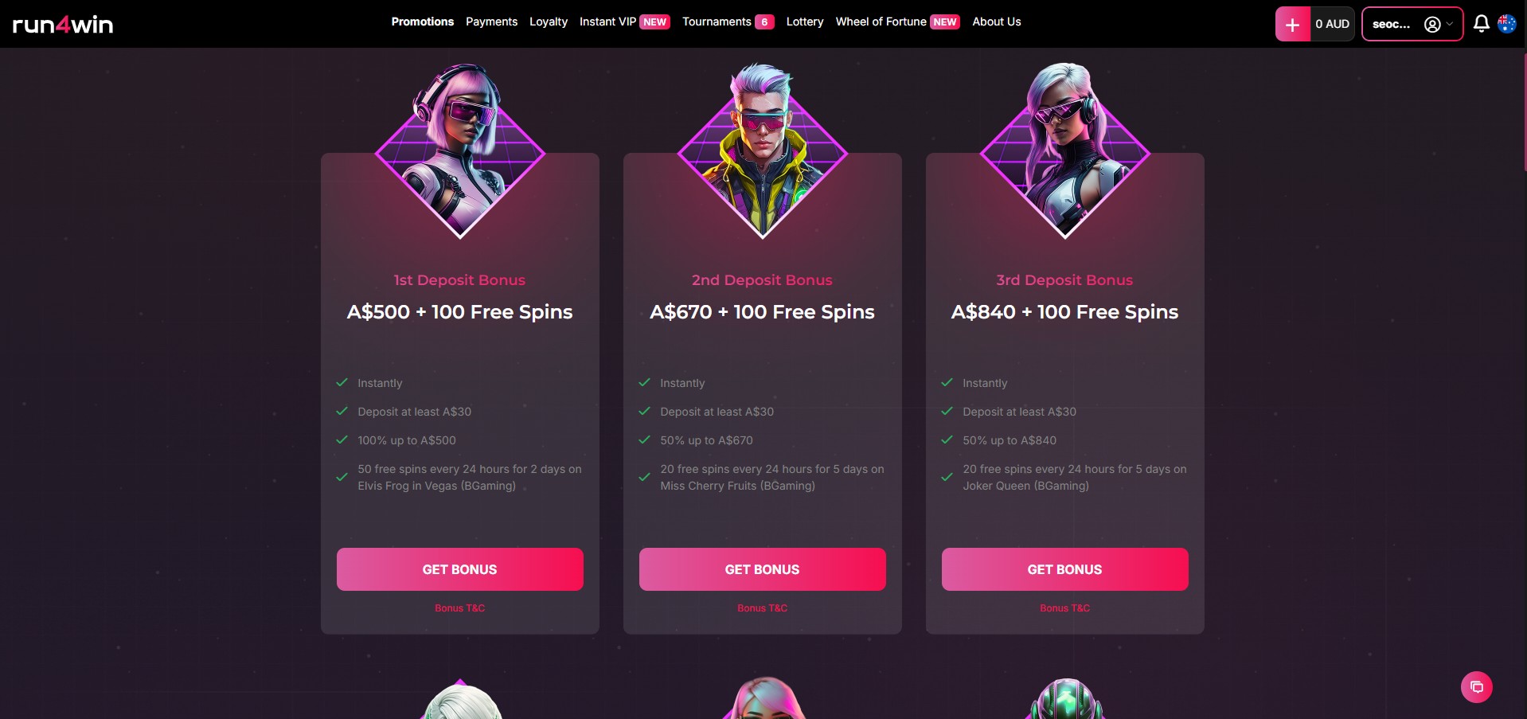Viewport: 1527px width, 719px height.
Task: Expand the account dropdown chevron
Action: pyautogui.click(x=1450, y=25)
